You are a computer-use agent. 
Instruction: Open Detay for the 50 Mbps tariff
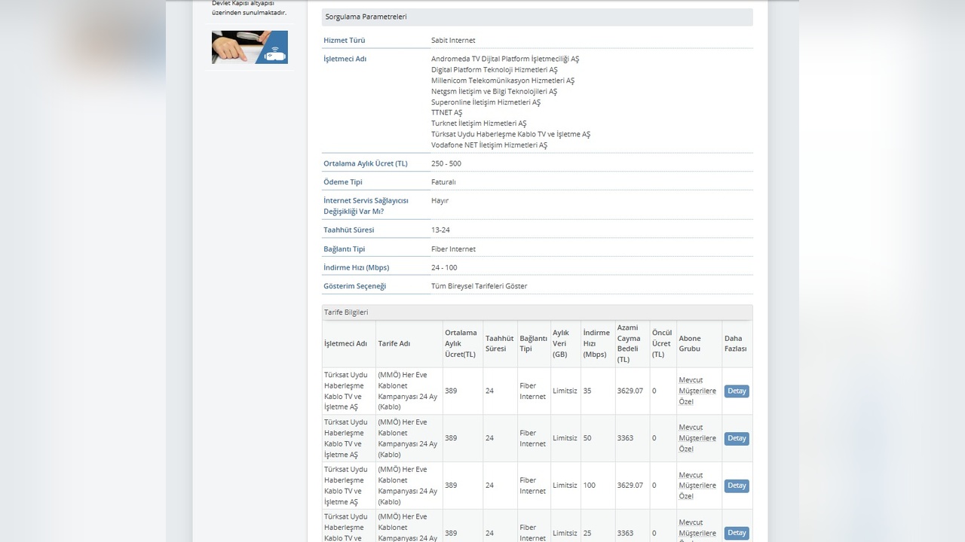[x=737, y=438]
